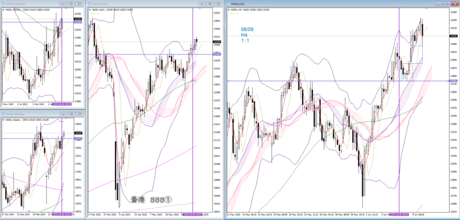
Task: Close the Daily chart window
Action: 218,4
